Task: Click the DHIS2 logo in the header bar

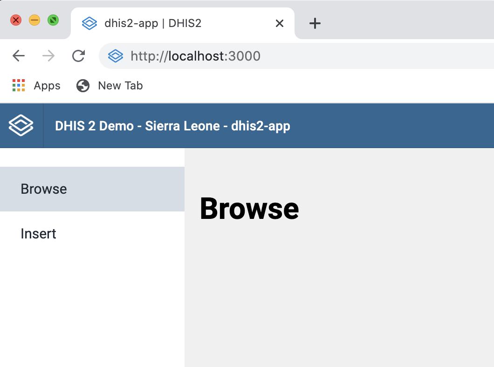Action: 21,126
